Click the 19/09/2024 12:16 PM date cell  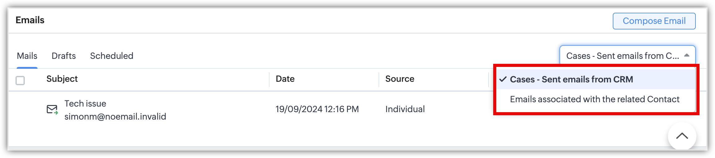click(x=317, y=109)
